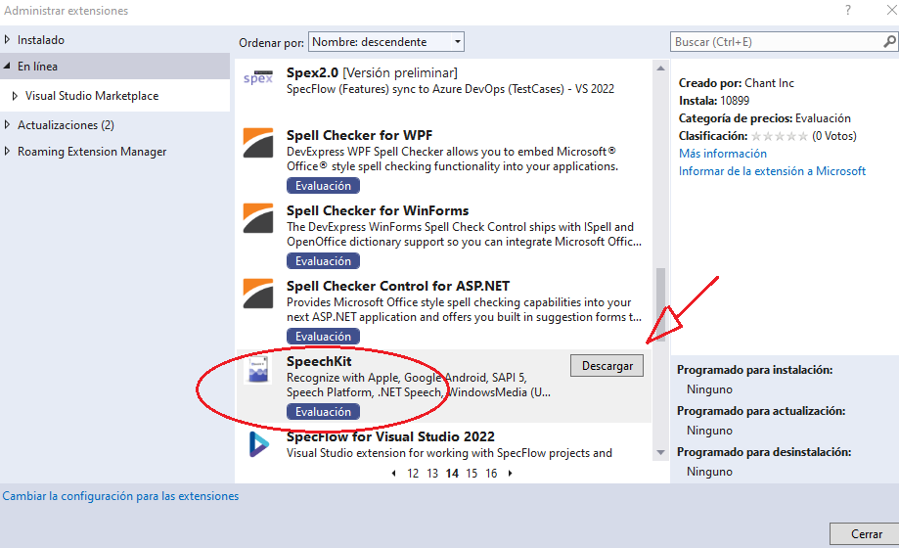Click the extension list scrollbar thumb
This screenshot has width=899, height=548.
point(660,304)
